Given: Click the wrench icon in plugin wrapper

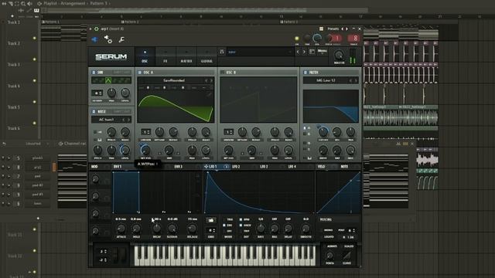Looking at the screenshot, I should [121, 39].
